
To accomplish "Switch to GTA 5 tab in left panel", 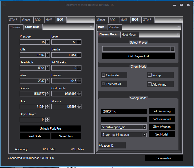I will click(14, 20).
